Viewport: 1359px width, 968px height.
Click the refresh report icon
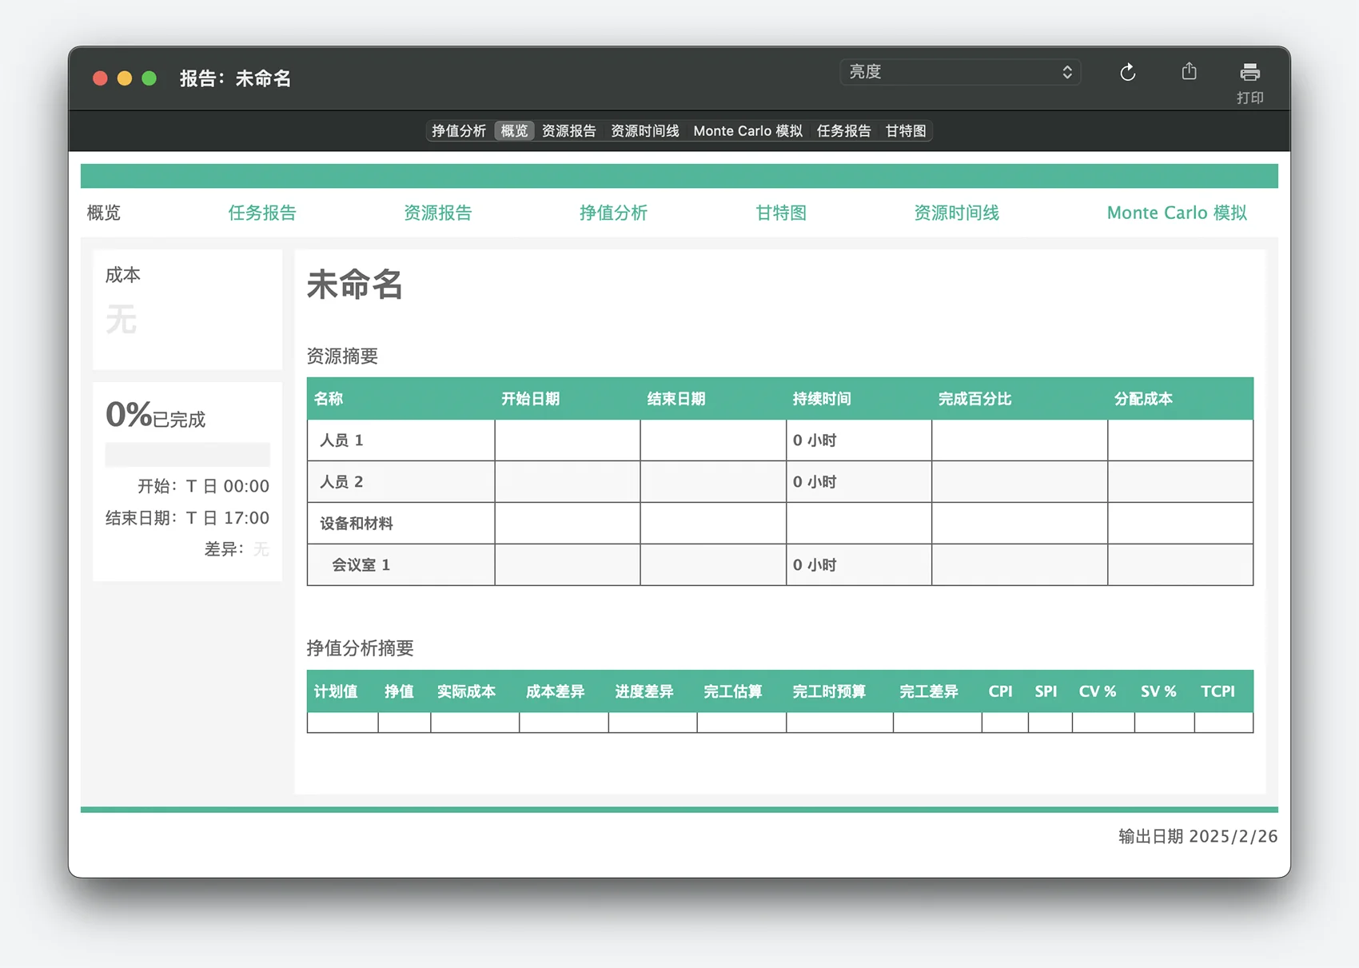pyautogui.click(x=1127, y=73)
